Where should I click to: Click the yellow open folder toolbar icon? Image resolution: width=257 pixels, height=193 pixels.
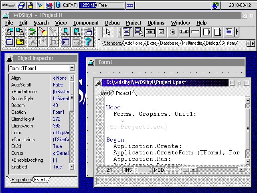click(x=20, y=41)
